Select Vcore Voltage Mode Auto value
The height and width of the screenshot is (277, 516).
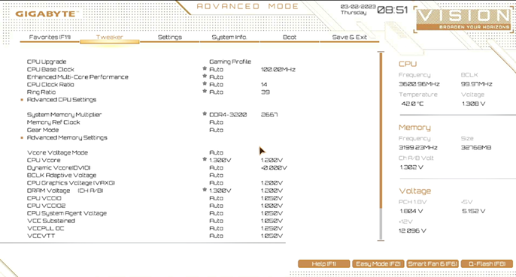[x=216, y=153]
